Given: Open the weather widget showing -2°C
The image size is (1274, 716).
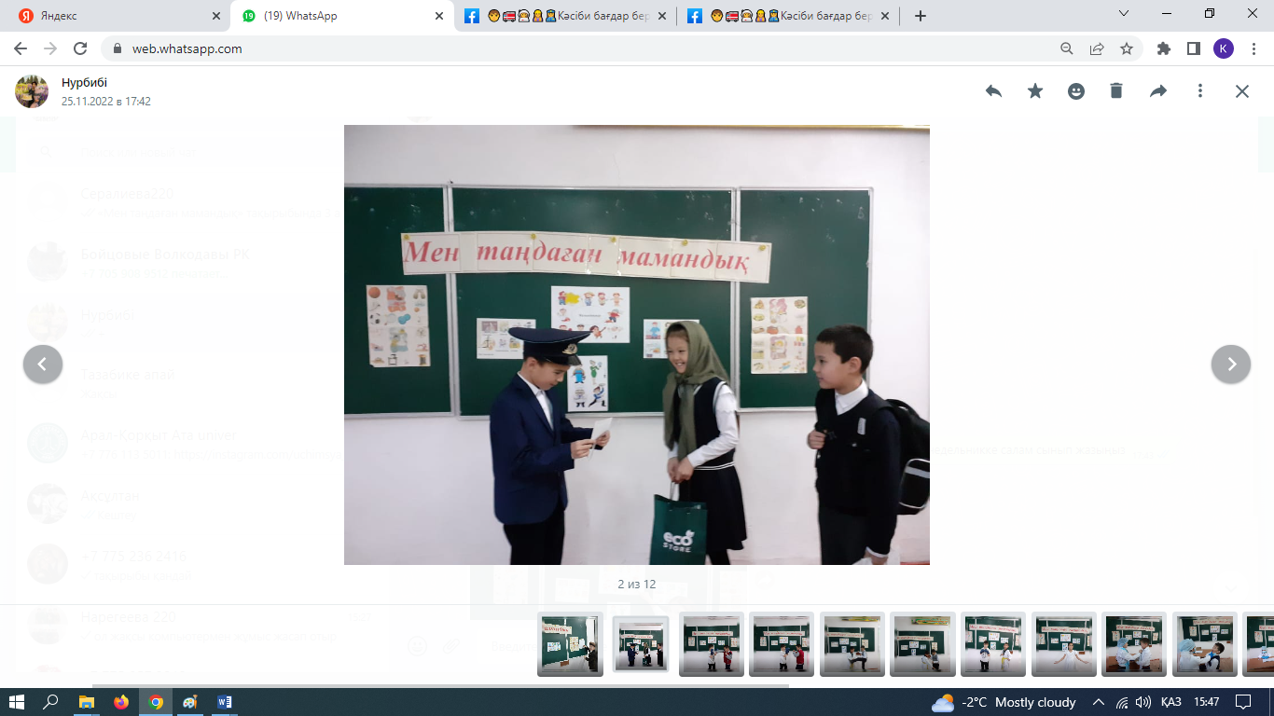Looking at the screenshot, I should click(1004, 702).
